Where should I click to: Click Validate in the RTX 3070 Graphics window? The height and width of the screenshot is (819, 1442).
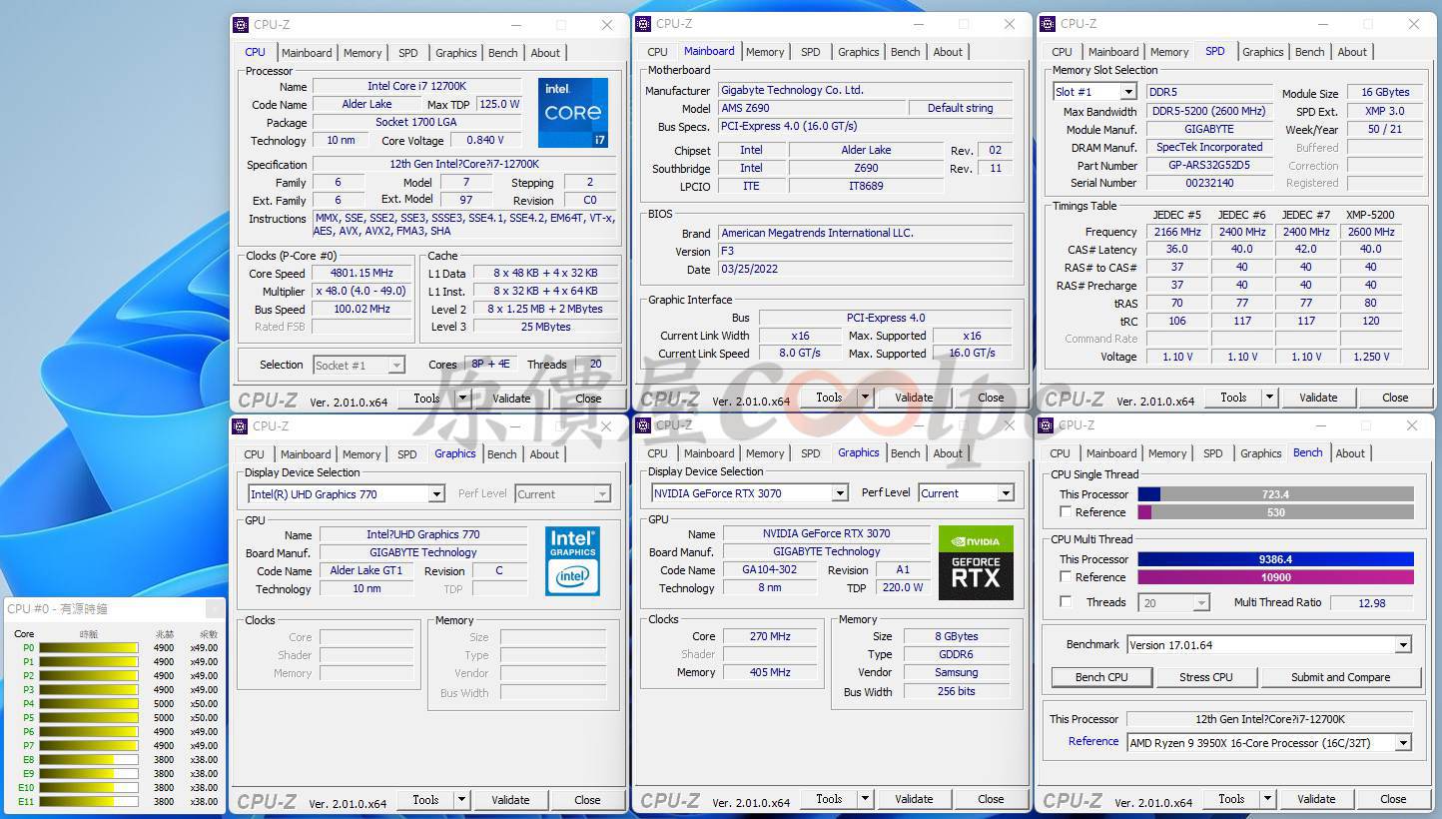tap(914, 799)
